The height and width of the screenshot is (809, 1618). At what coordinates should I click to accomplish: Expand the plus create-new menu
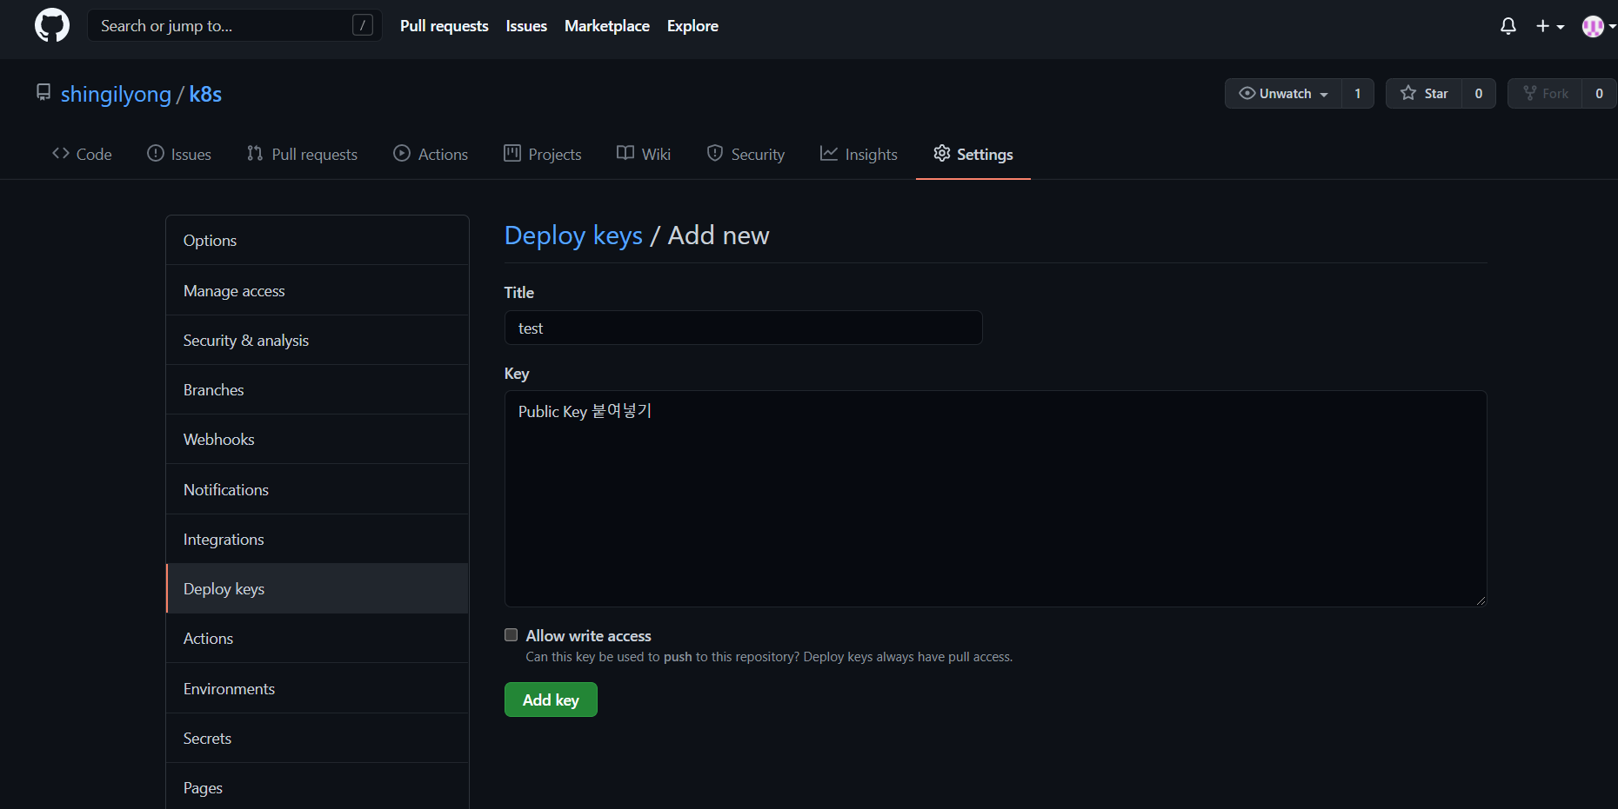pos(1550,26)
